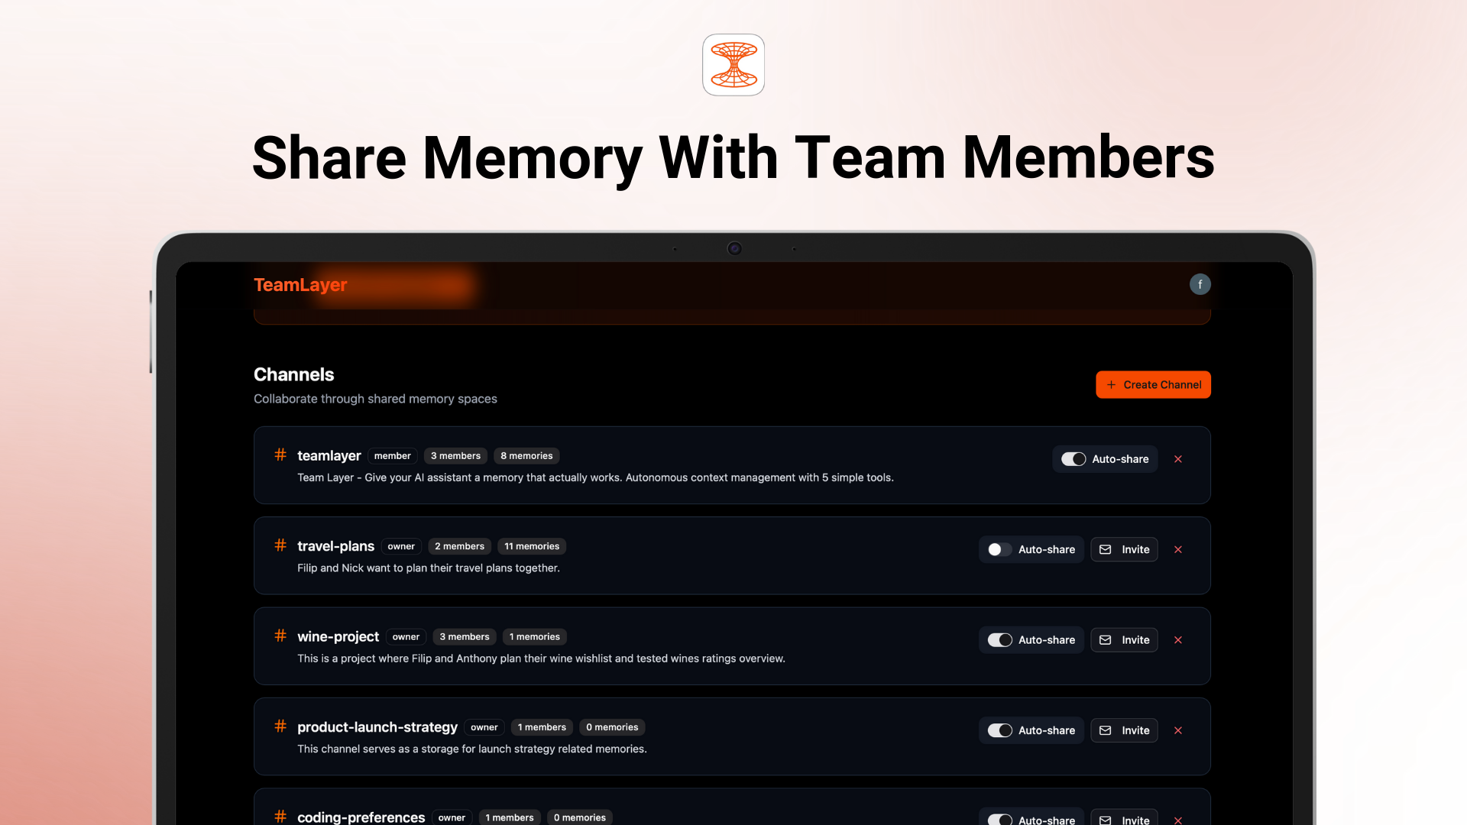
Task: Click the hash icon beside product-launch-strategy
Action: 280,726
